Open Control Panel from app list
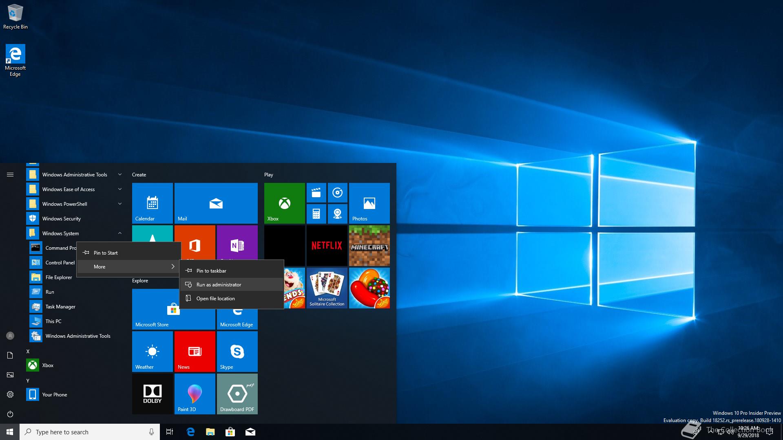This screenshot has height=440, width=783. [x=53, y=262]
